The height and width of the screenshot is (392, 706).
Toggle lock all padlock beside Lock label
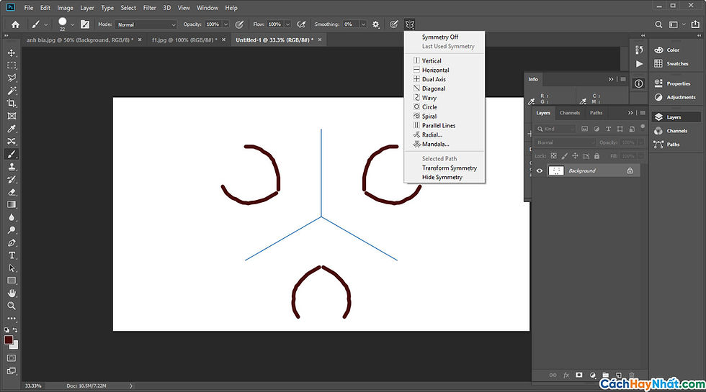click(596, 156)
